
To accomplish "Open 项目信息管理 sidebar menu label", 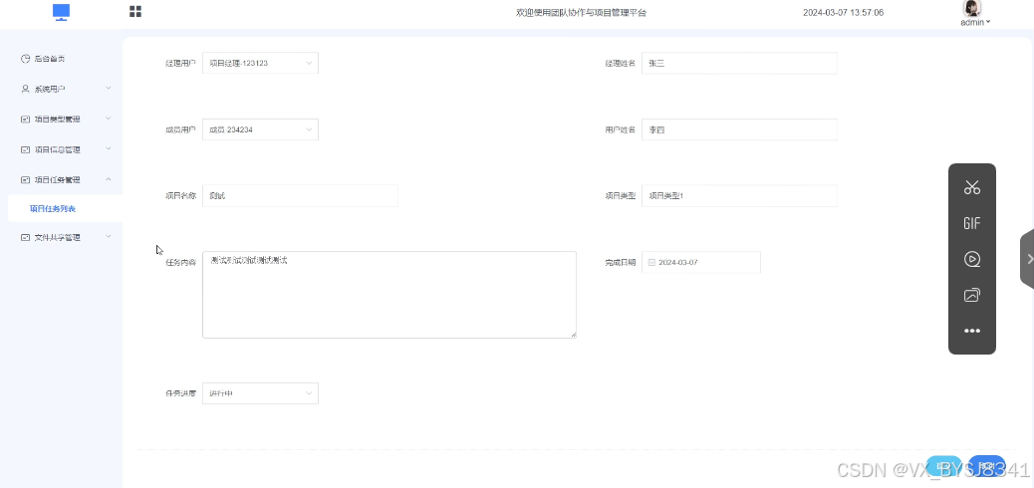I will (x=58, y=149).
